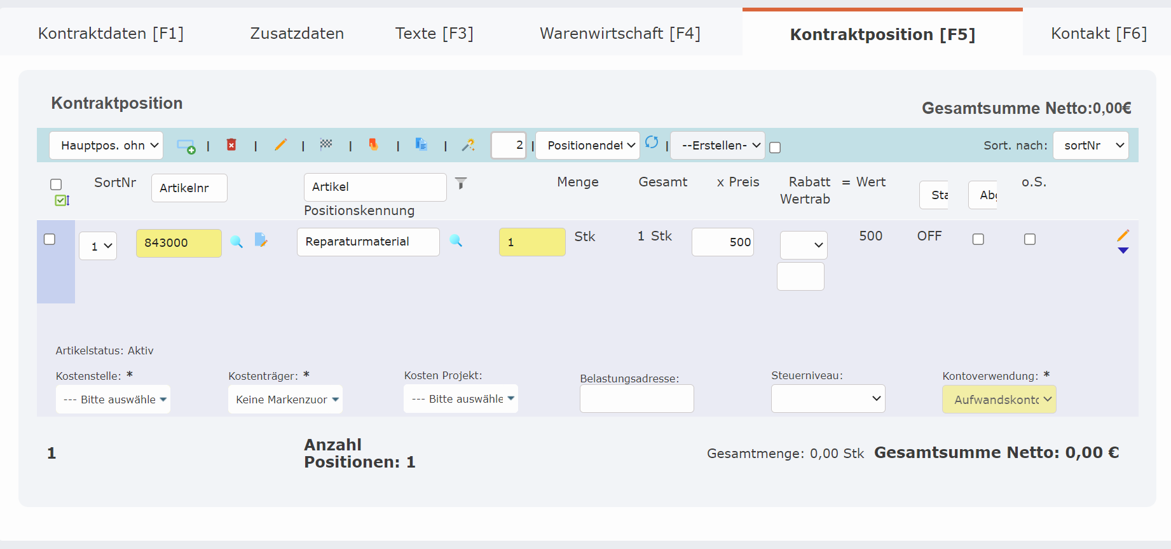1171x549 pixels.
Task: Click the checkered flag toolbar icon
Action: (x=326, y=144)
